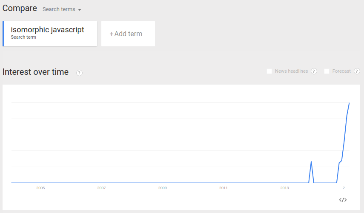The width and height of the screenshot is (364, 213).
Task: Click the embed code icon below chart
Action: 343,200
